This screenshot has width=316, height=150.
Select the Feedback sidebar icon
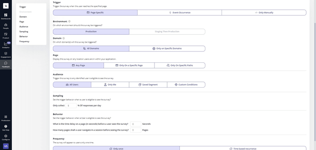click(6, 64)
